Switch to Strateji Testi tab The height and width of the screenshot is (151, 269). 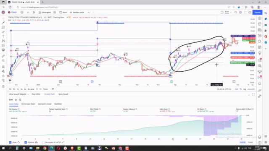point(50,94)
